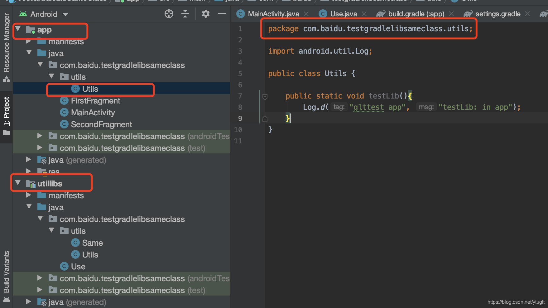Switch to Use.java editor tab

point(344,14)
